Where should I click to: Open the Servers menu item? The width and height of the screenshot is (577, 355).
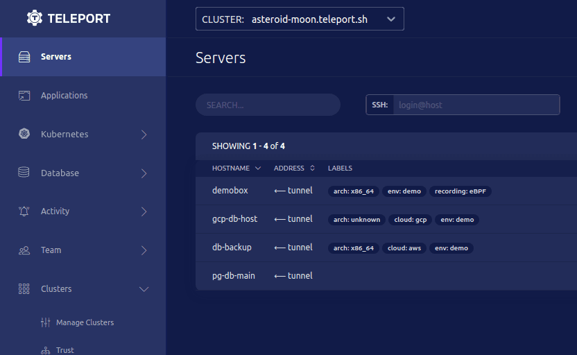click(83, 57)
